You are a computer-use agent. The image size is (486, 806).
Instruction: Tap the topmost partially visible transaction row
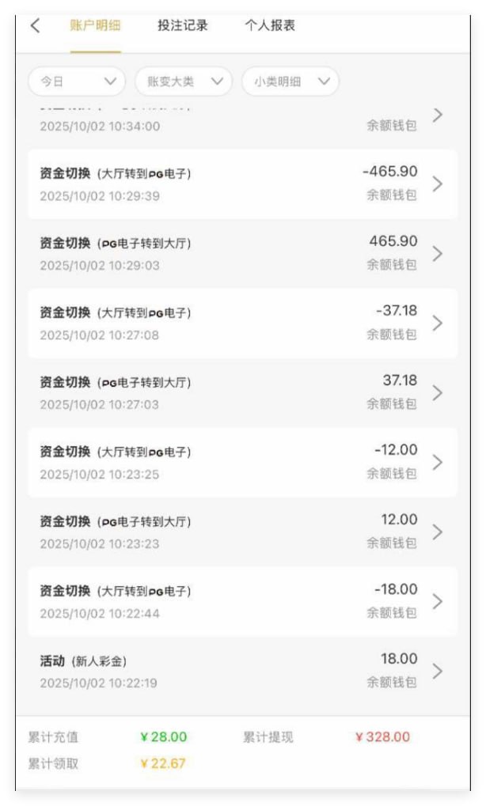coord(237,119)
